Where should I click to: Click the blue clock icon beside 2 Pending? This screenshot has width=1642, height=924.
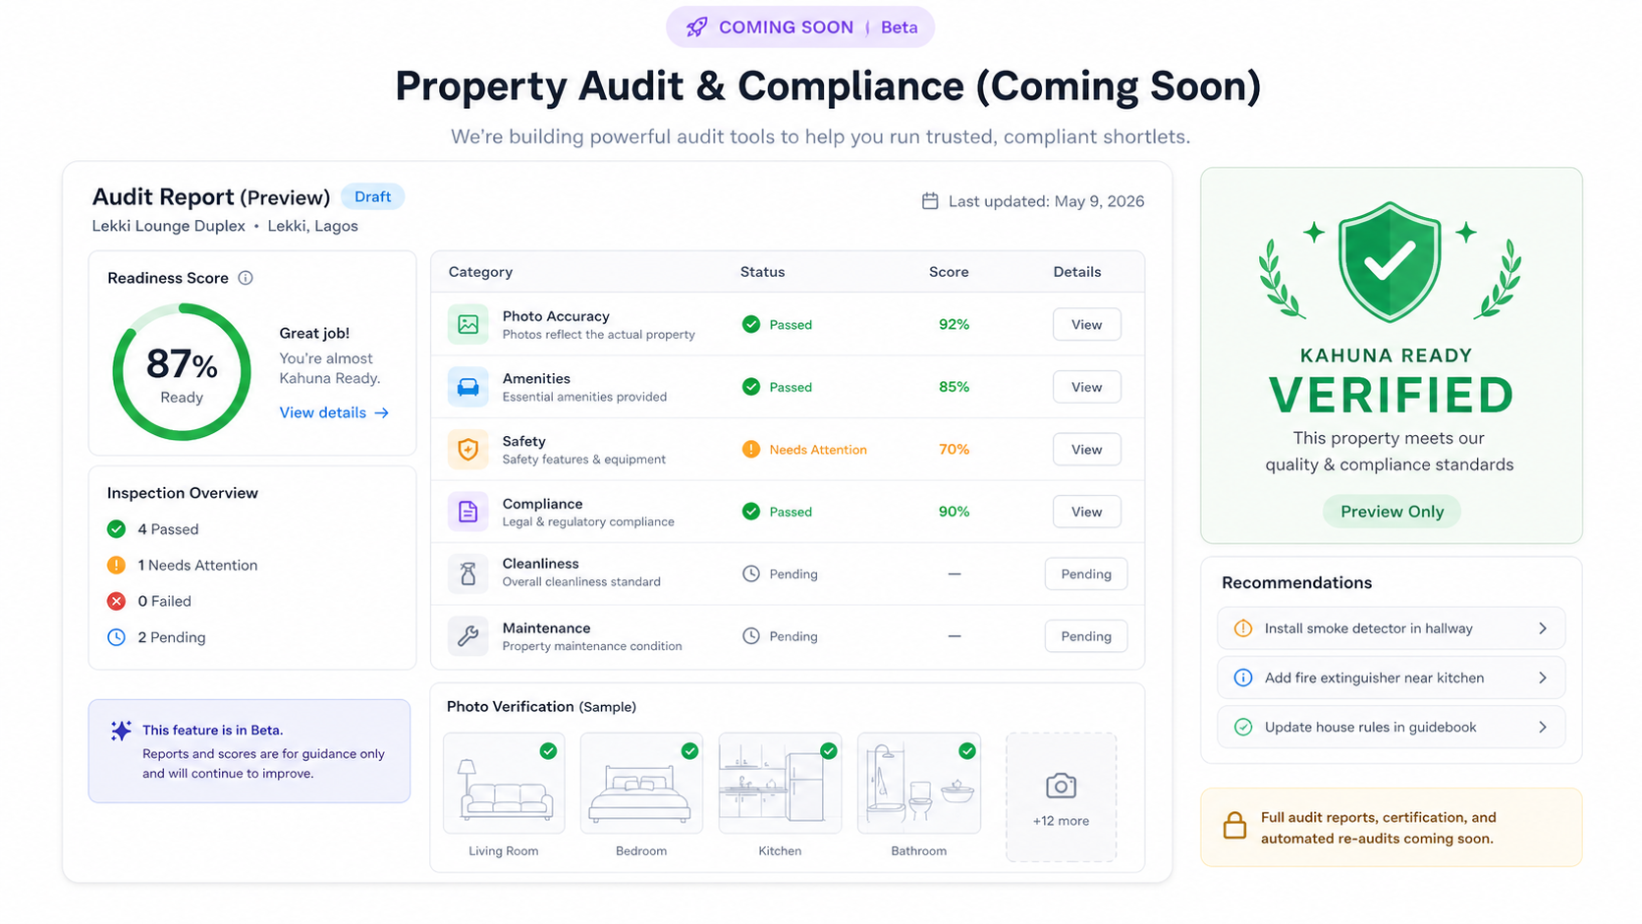(x=116, y=637)
